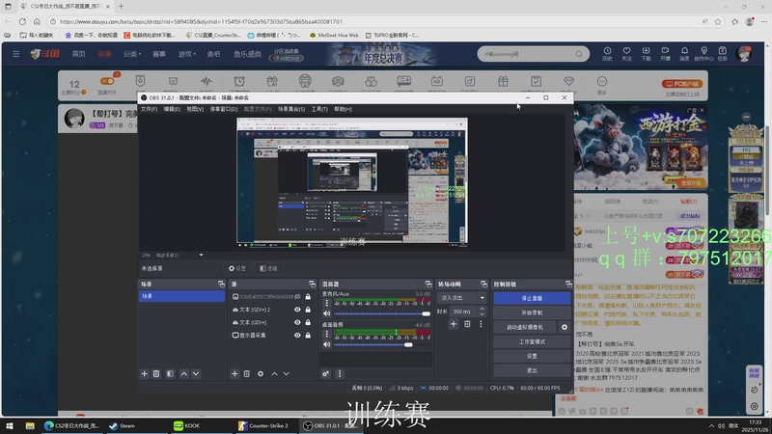Move the selected scene up

click(184, 374)
